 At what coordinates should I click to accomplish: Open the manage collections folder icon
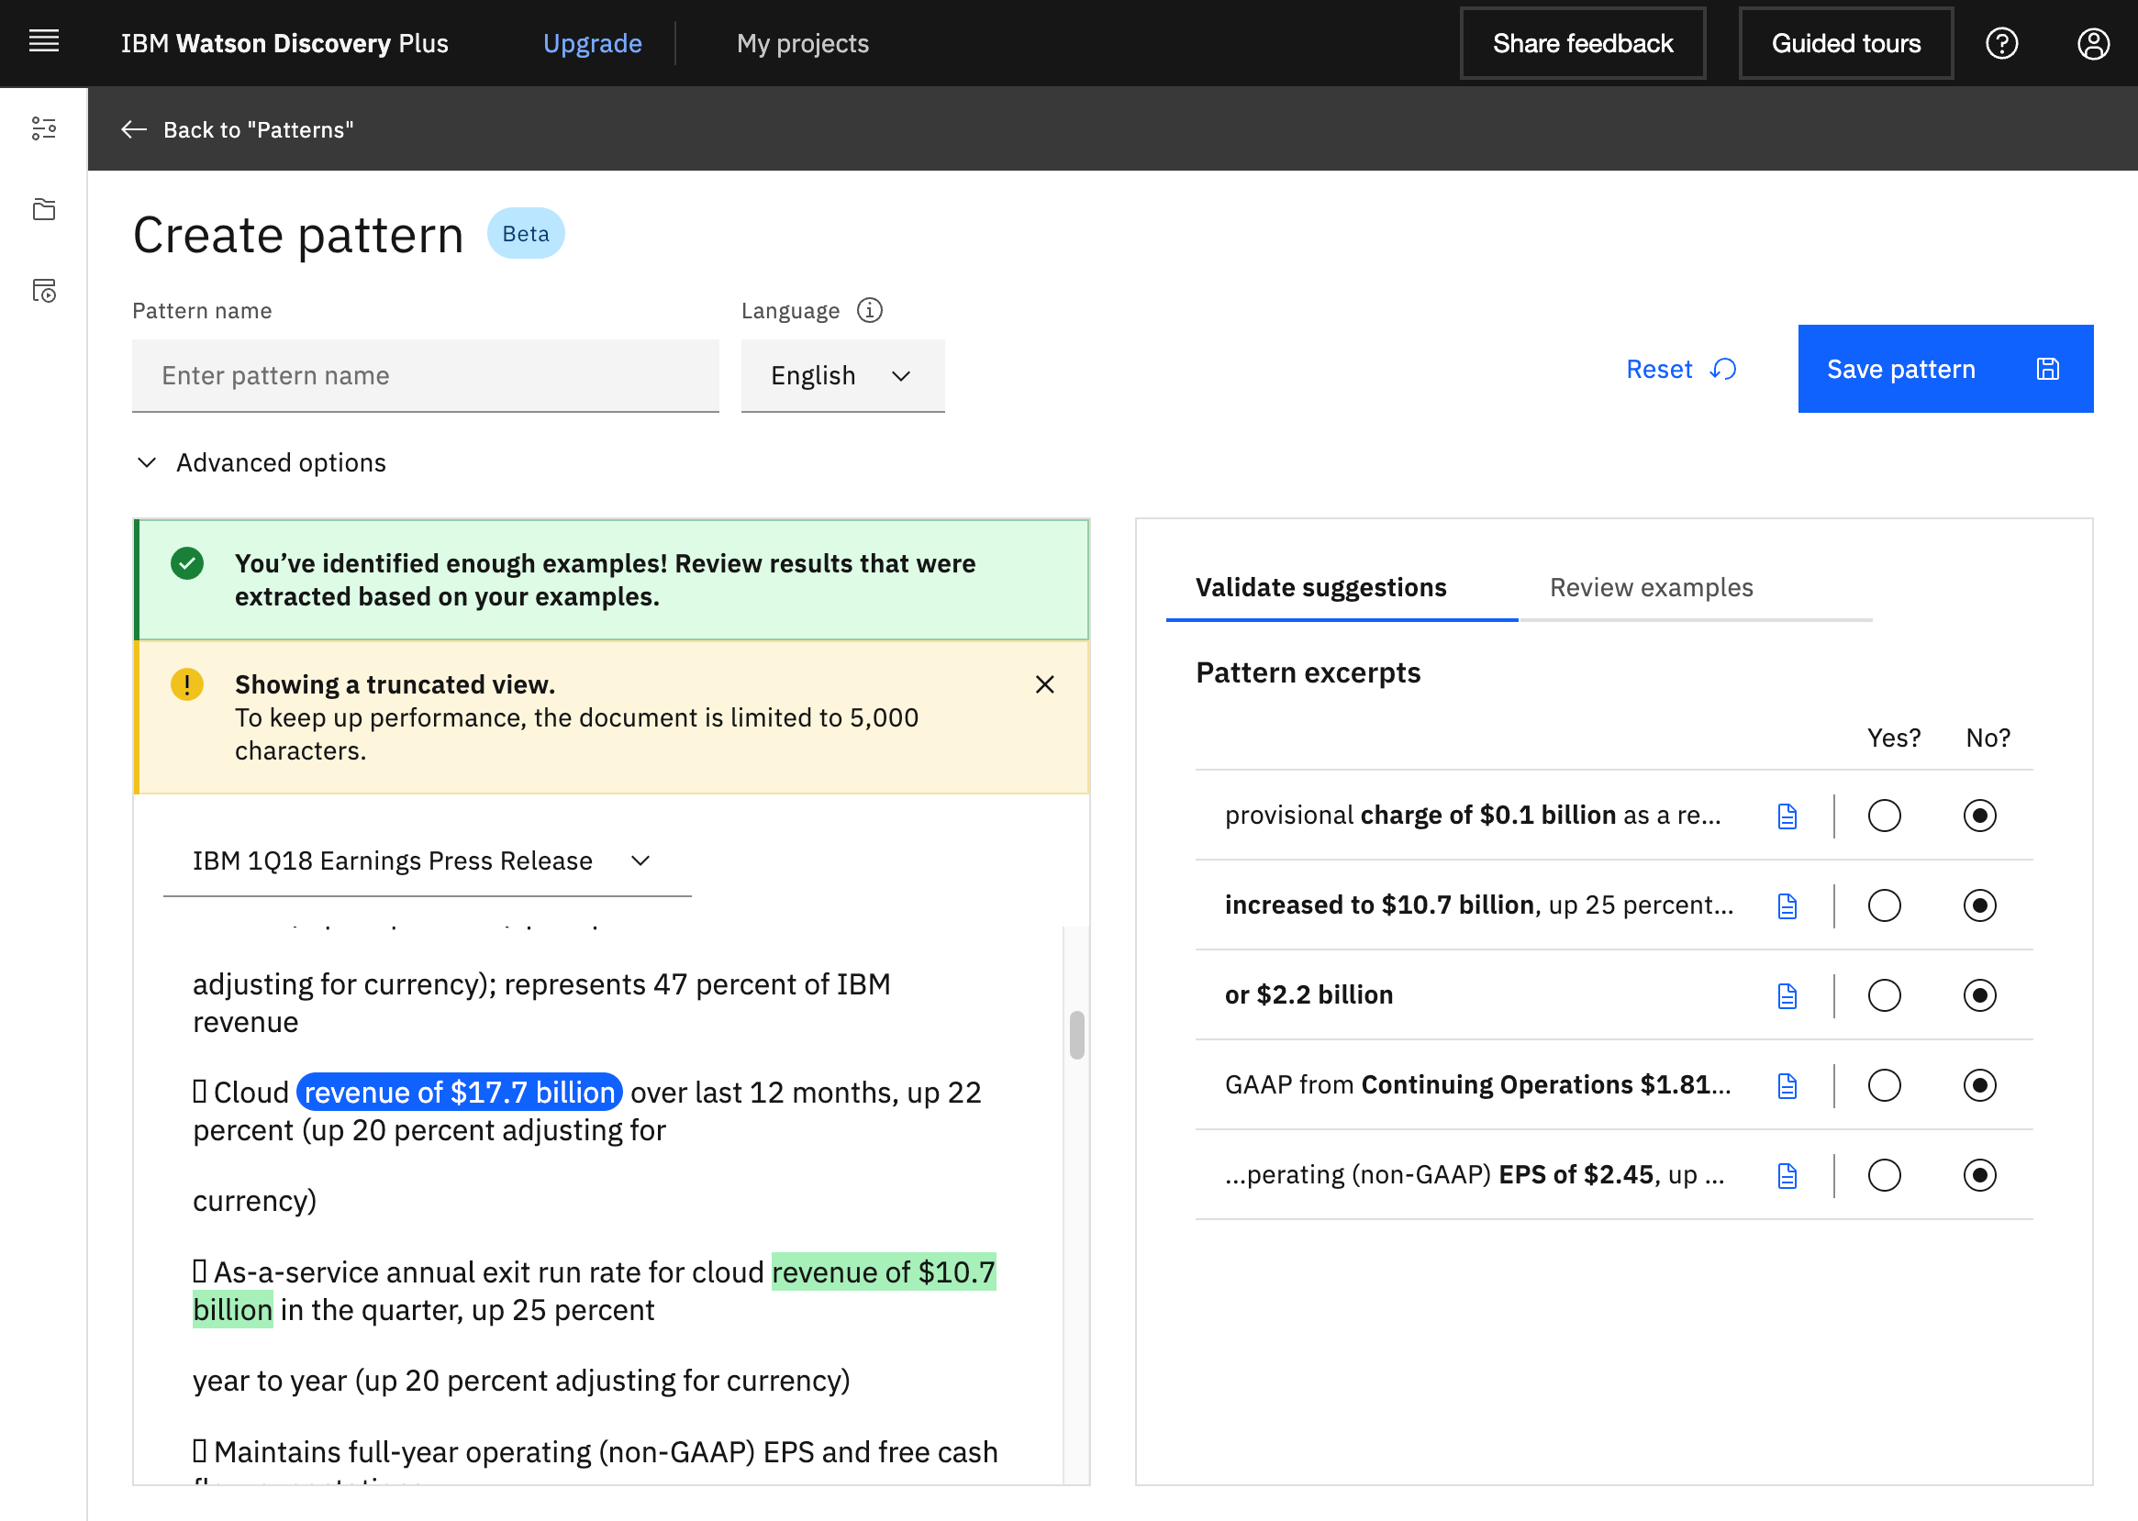coord(43,209)
